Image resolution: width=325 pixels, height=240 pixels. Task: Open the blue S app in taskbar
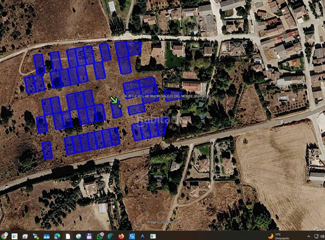click(132, 236)
